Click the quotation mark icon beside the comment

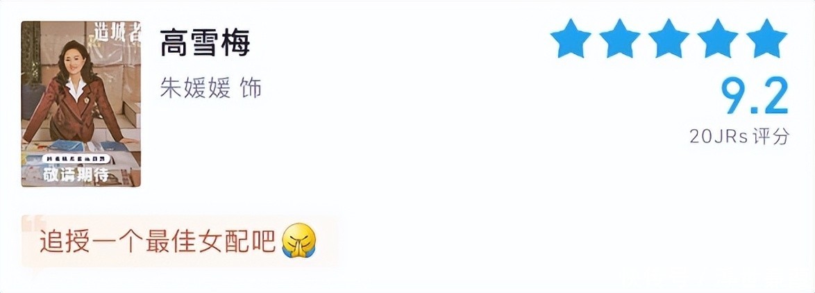click(x=30, y=224)
